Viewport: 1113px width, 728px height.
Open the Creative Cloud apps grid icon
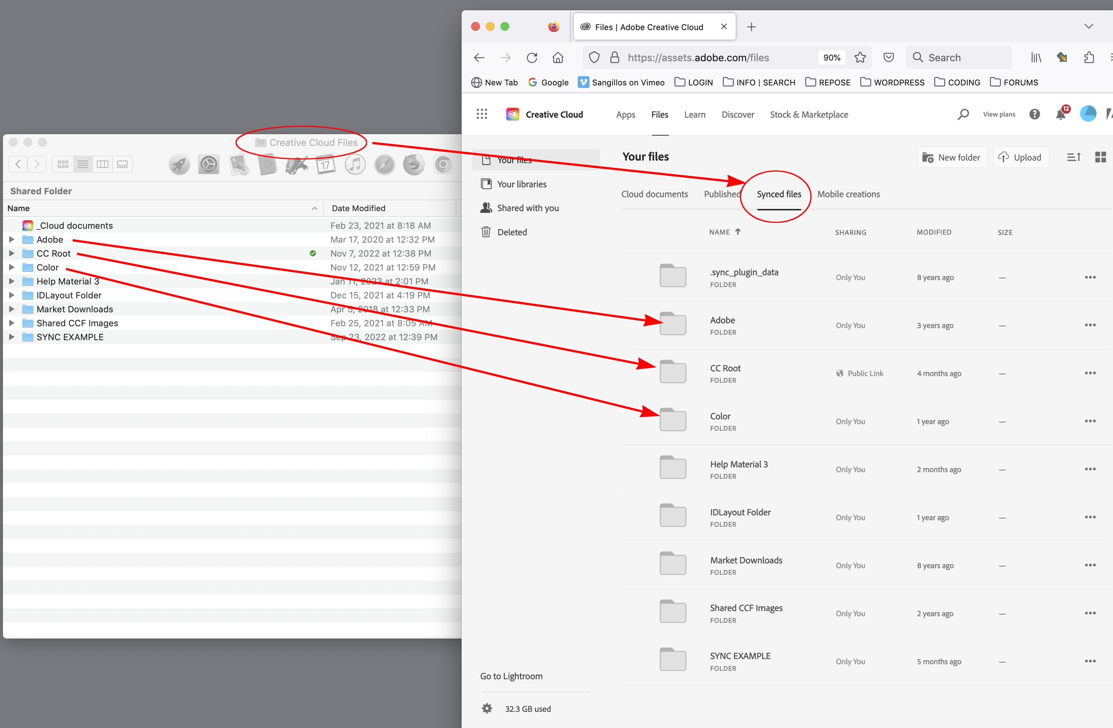pos(482,114)
